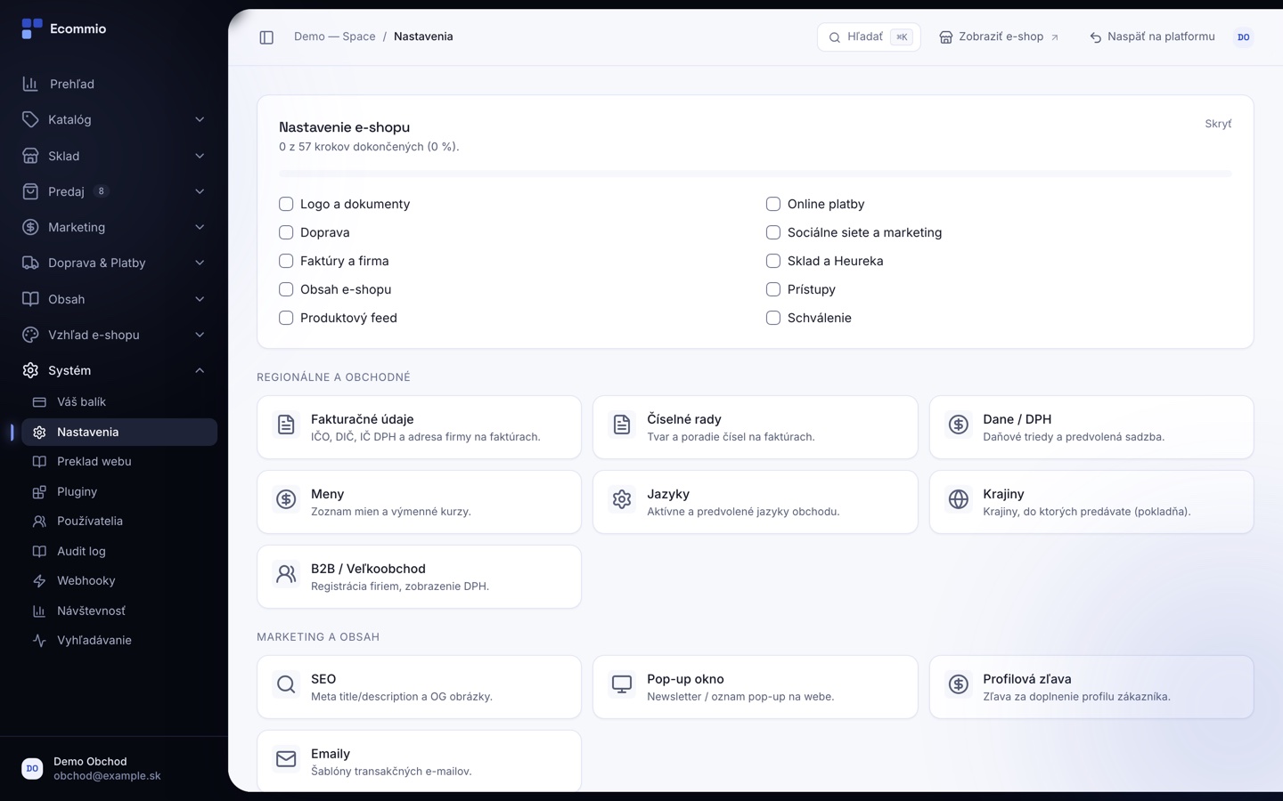This screenshot has width=1283, height=801.
Task: Click Skryť to hide setup panel
Action: 1218,124
